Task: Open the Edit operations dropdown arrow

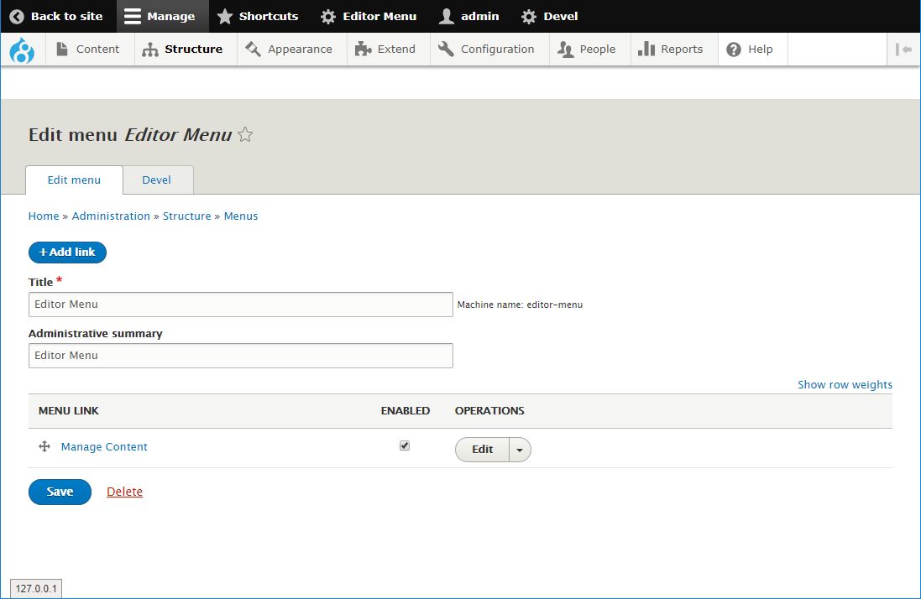Action: (520, 449)
